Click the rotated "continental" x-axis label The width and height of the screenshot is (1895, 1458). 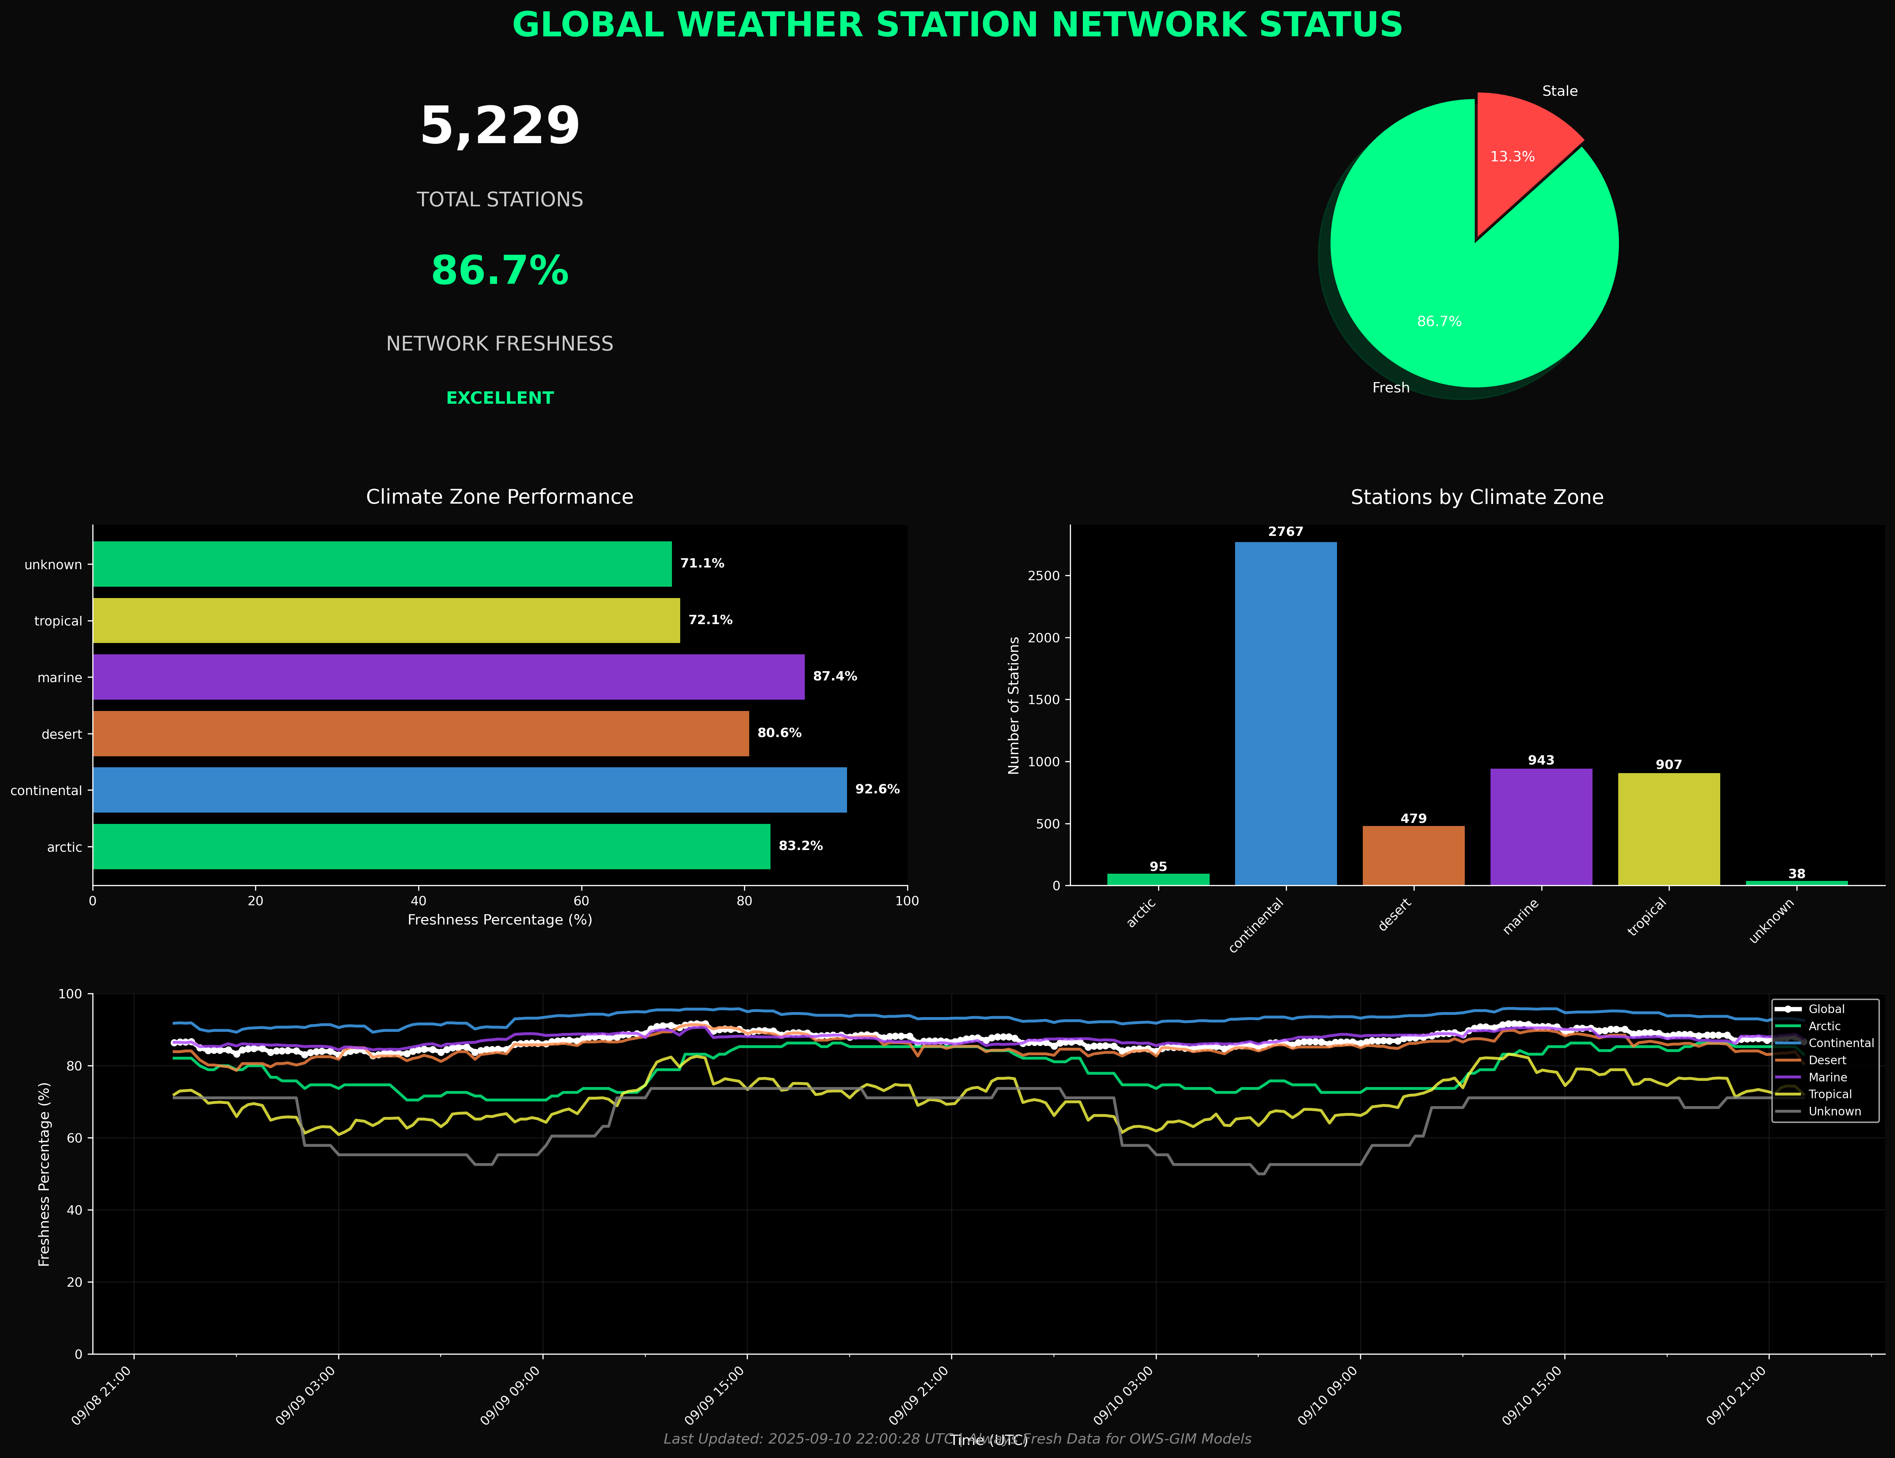tap(1256, 926)
